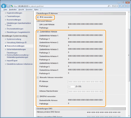The height and width of the screenshot is (118, 131).
Task: Click the vertical page scrollbar
Action: pyautogui.click(x=129, y=55)
